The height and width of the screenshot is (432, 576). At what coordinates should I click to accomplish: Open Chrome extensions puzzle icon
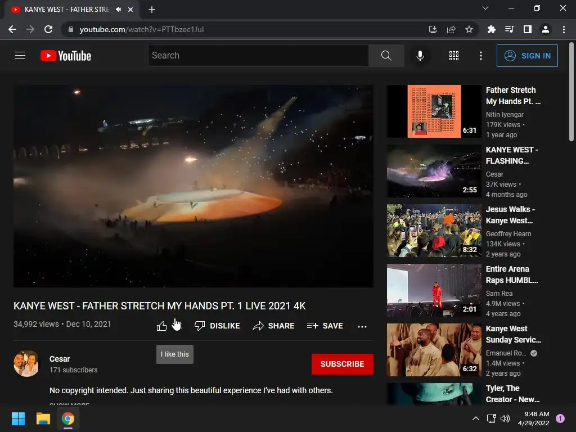pos(491,29)
